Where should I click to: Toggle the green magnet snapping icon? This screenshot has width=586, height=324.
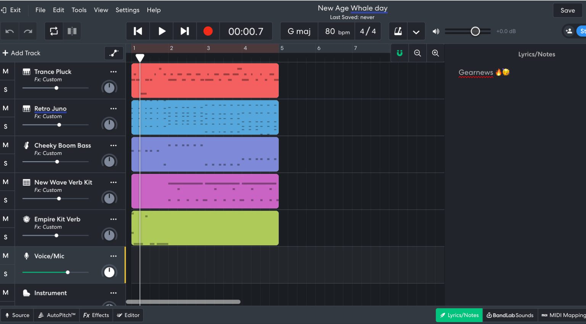(399, 53)
